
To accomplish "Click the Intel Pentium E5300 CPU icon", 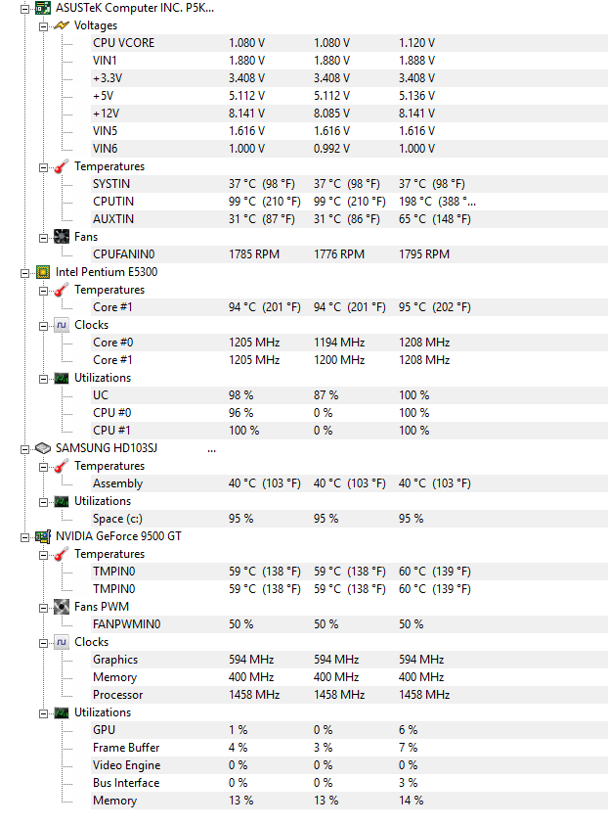I will pos(43,272).
